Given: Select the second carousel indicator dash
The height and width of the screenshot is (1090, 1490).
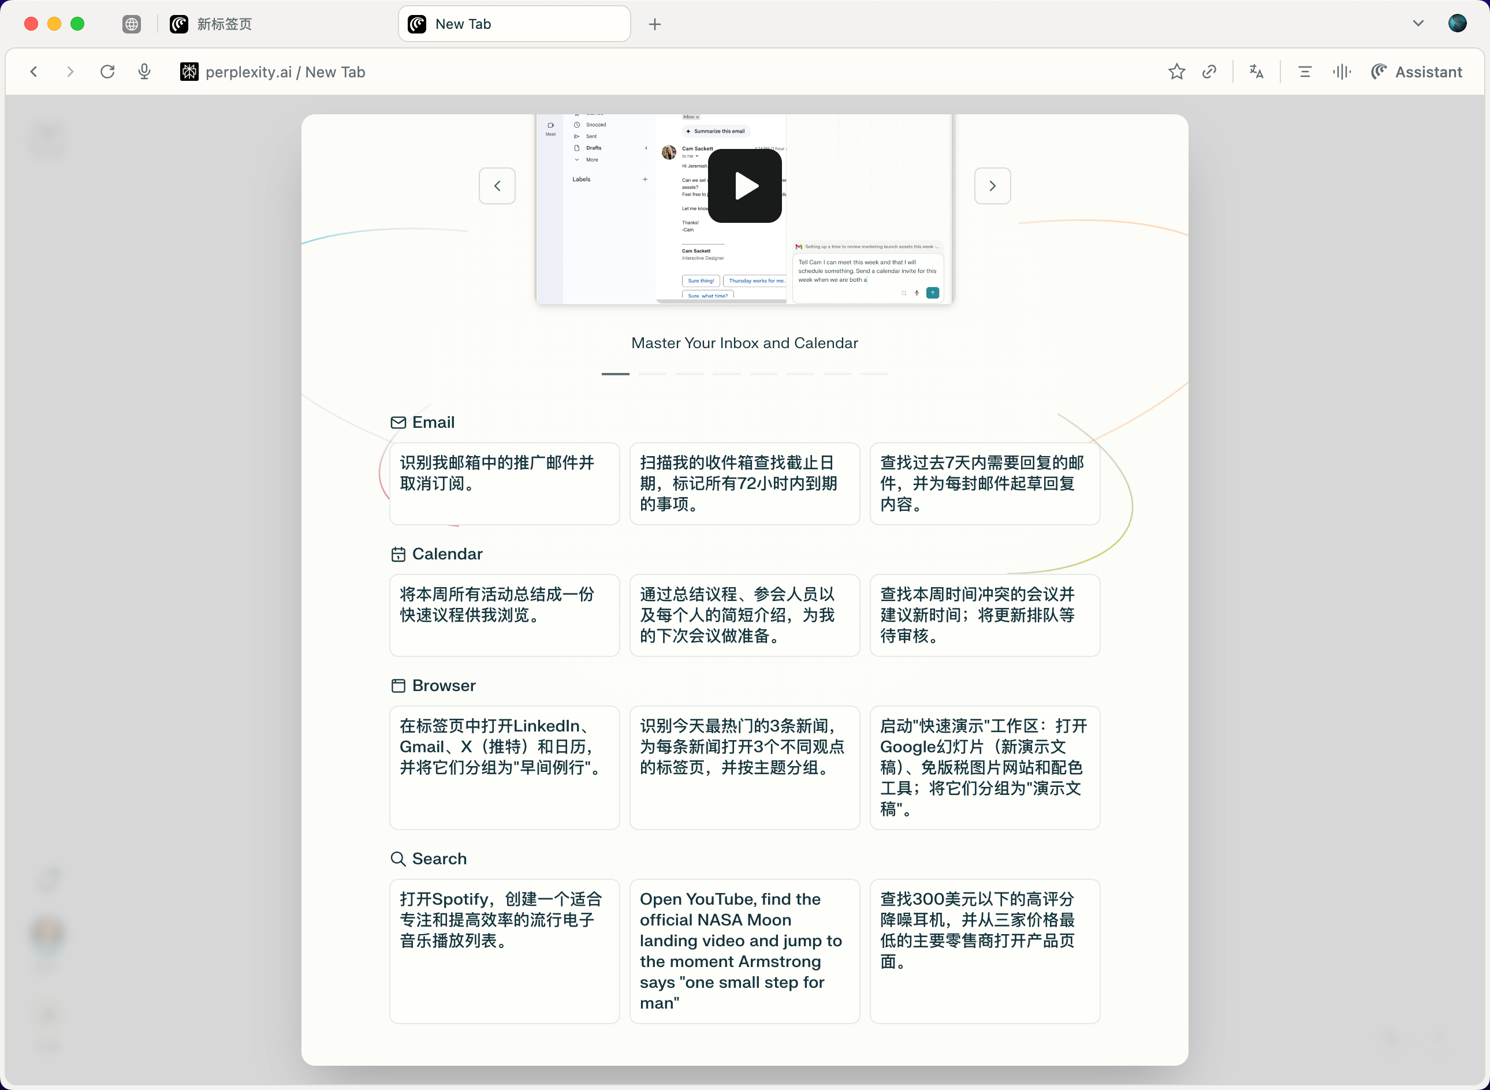Looking at the screenshot, I should [652, 374].
